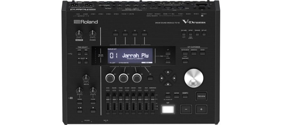
Task: Click the R2 rotary knob
Action: click(x=123, y=78)
